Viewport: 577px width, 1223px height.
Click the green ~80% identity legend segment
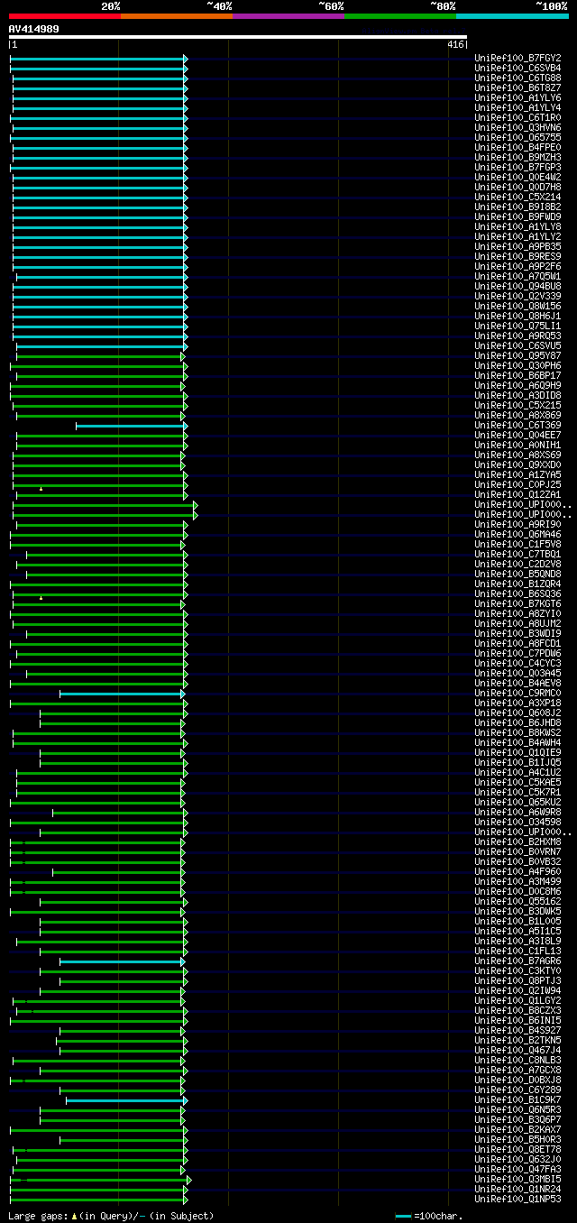point(400,16)
